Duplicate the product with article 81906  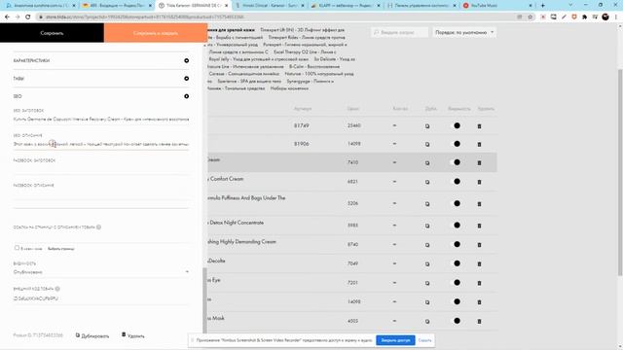click(x=427, y=144)
